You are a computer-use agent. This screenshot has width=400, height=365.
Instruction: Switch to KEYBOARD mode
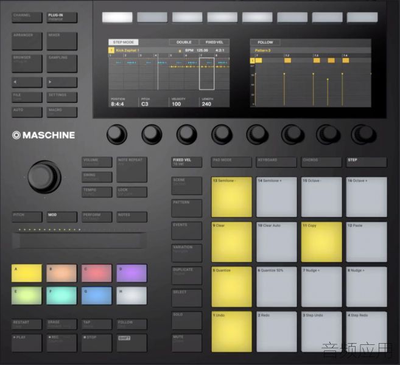pos(276,162)
